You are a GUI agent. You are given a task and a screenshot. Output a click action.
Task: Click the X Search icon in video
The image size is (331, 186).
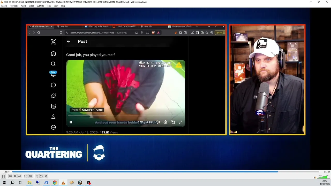coord(53,64)
